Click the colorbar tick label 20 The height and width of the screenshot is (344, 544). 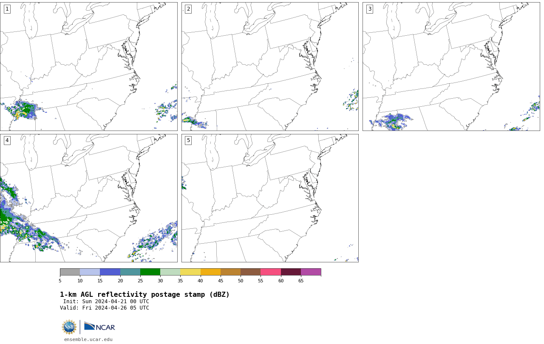click(x=120, y=281)
